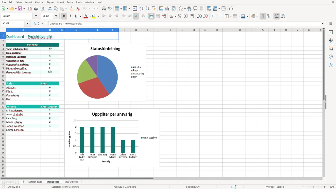Click the formula input line
Screen dimensions: 336x189
click(x=185, y=24)
